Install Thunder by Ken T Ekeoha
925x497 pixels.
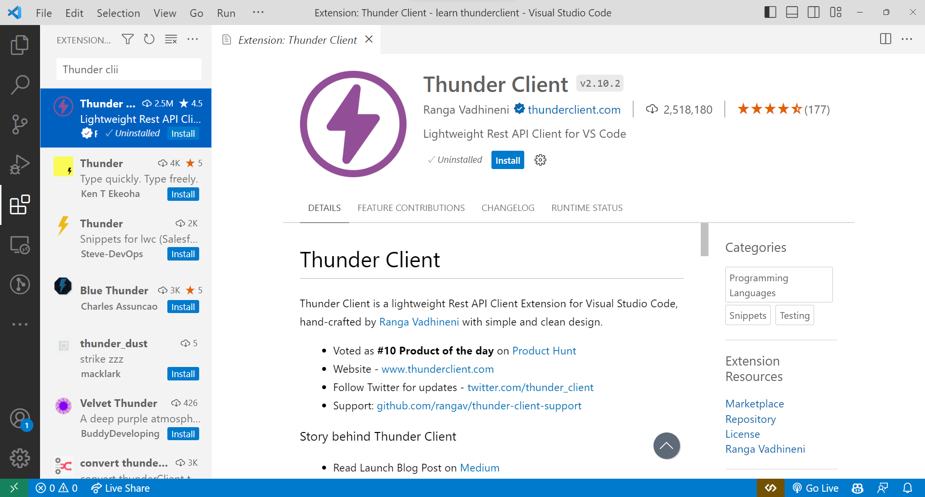coord(183,194)
